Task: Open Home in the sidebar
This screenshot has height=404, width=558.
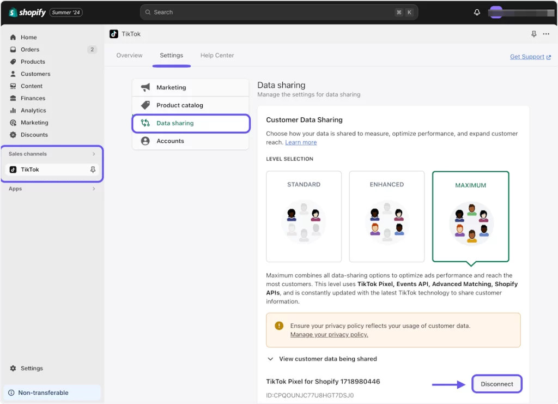Action: tap(28, 38)
